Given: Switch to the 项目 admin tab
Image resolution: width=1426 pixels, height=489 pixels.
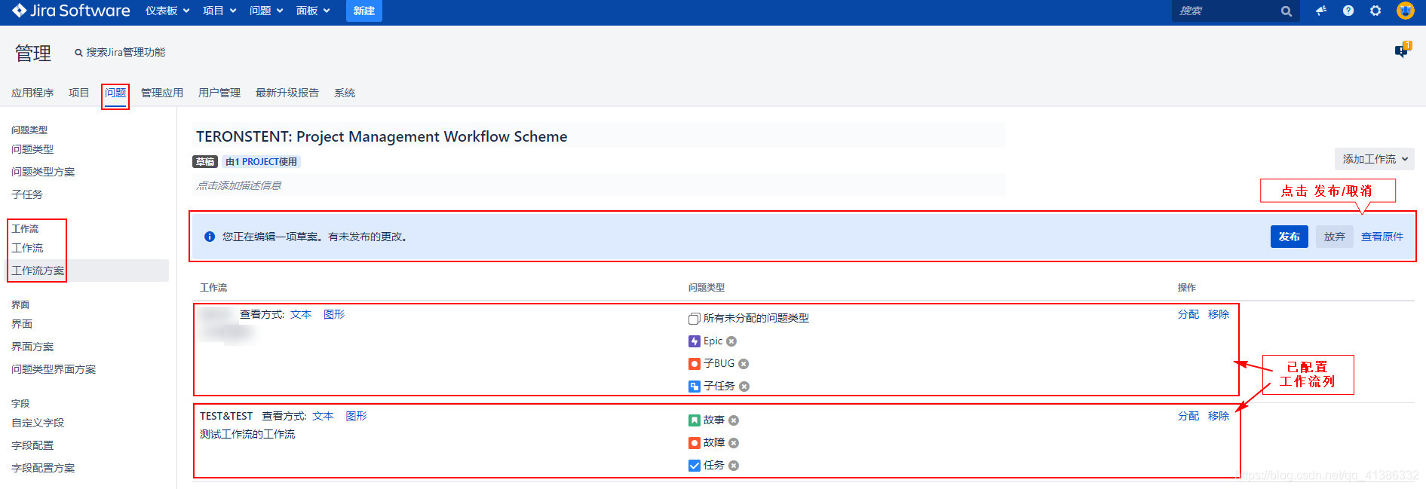Looking at the screenshot, I should tap(79, 93).
